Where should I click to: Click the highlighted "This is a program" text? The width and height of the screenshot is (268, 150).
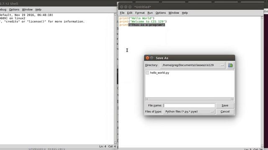tap(147, 25)
